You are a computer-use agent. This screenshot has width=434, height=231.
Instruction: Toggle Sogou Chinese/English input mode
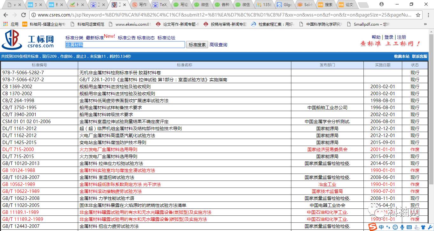[x=381, y=227]
